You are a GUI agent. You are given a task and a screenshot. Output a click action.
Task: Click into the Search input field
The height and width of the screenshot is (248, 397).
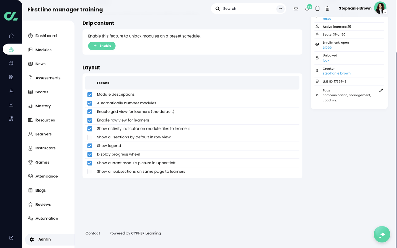(248, 9)
